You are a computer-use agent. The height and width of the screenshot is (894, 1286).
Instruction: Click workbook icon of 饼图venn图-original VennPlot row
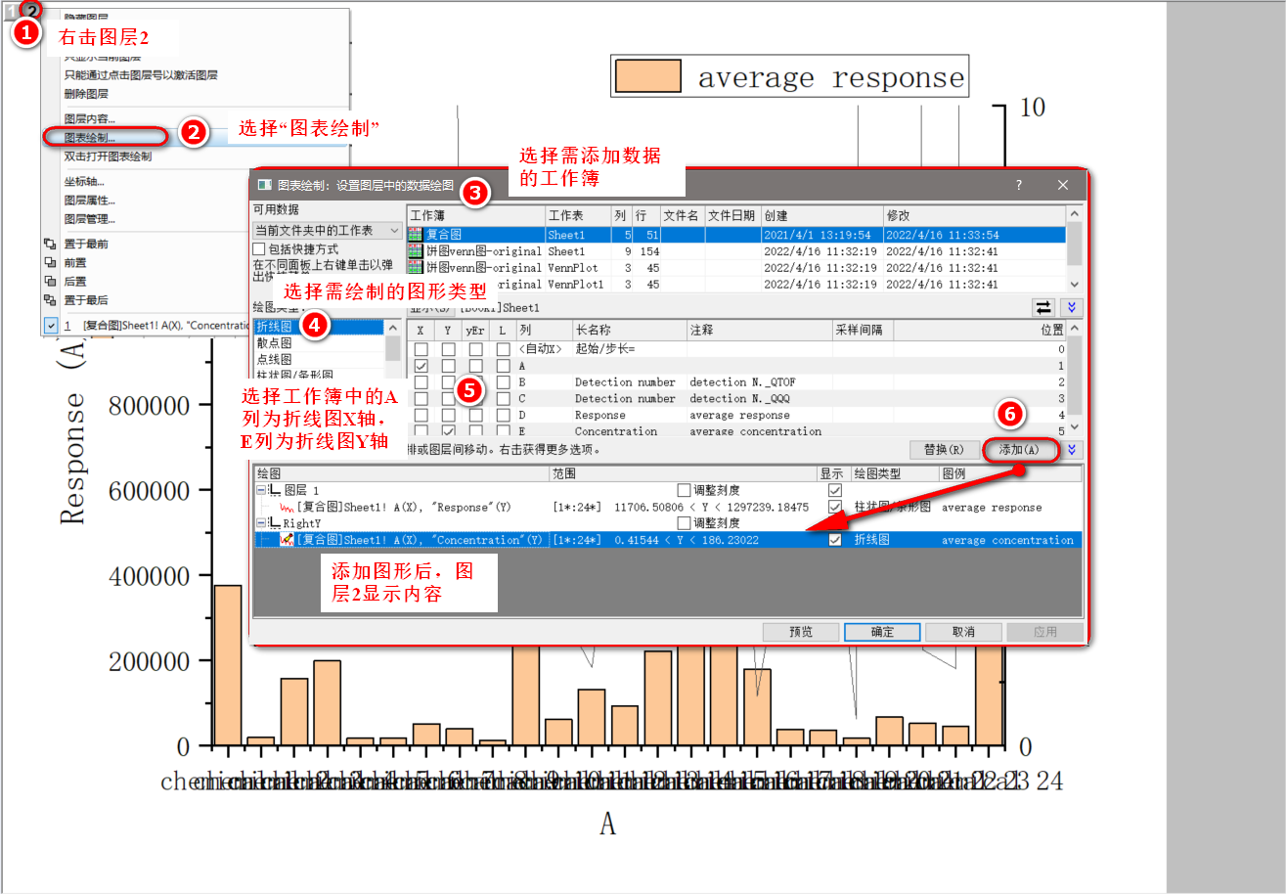point(416,268)
